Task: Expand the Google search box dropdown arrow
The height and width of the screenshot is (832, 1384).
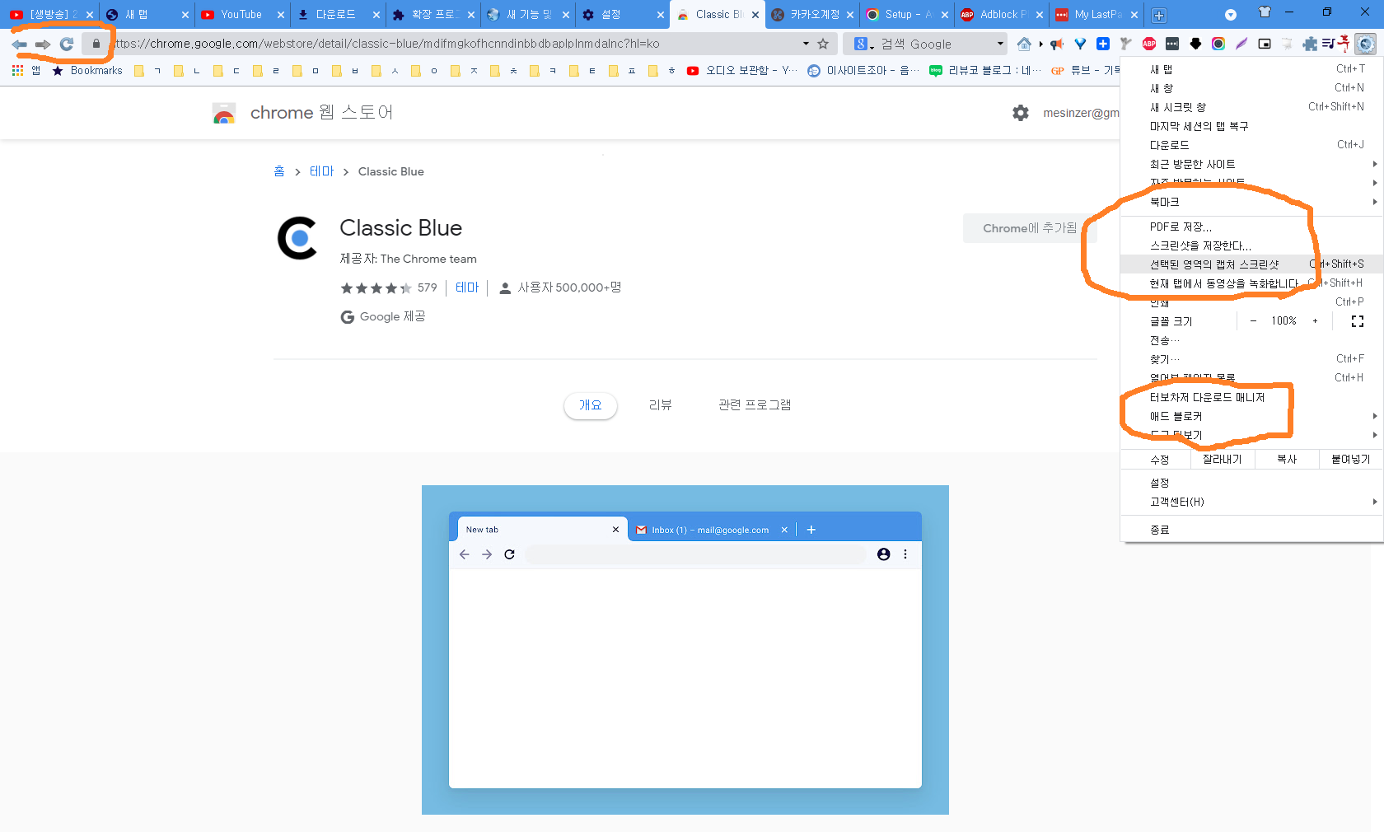Action: coord(1000,44)
